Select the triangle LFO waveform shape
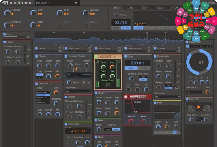This screenshot has width=217, height=147. (148, 28)
